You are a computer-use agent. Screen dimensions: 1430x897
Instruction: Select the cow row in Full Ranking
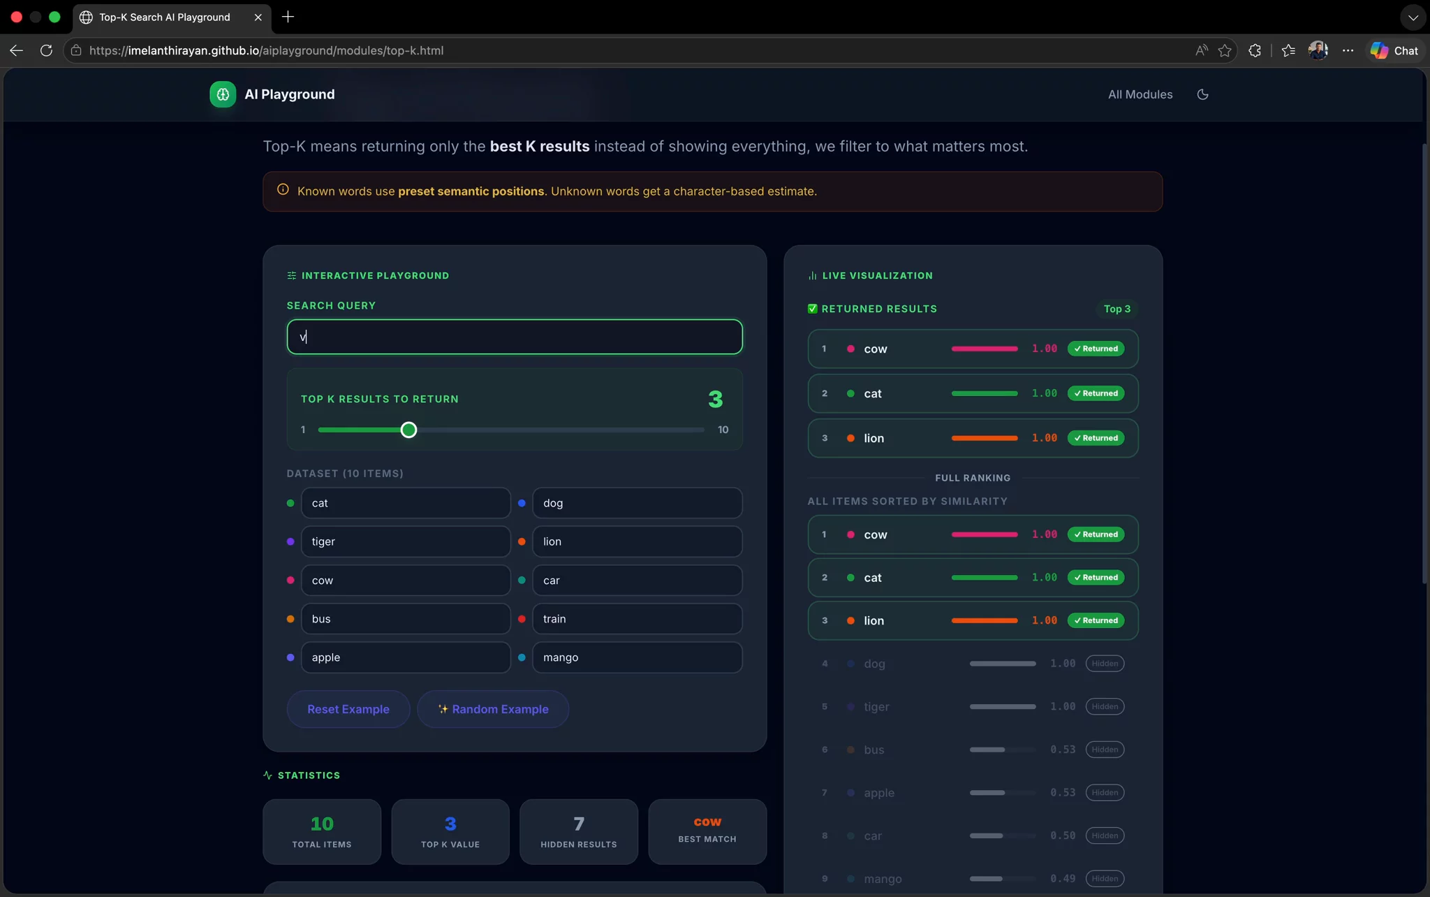[x=973, y=534]
